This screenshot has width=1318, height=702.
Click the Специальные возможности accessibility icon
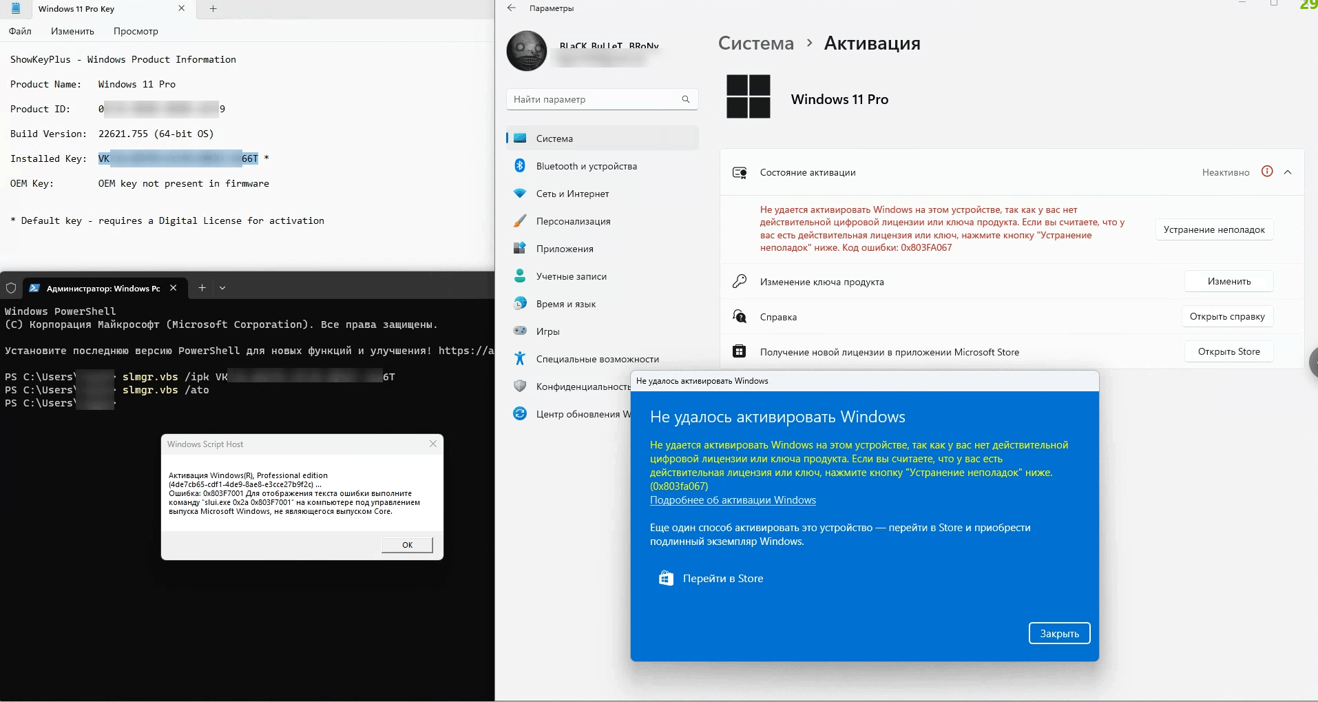pos(520,359)
